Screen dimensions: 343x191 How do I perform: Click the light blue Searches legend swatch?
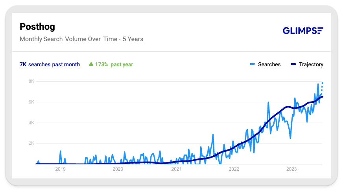252,64
